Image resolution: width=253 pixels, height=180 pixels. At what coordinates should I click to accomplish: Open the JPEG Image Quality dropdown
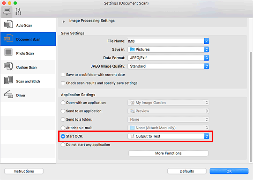[x=169, y=66]
